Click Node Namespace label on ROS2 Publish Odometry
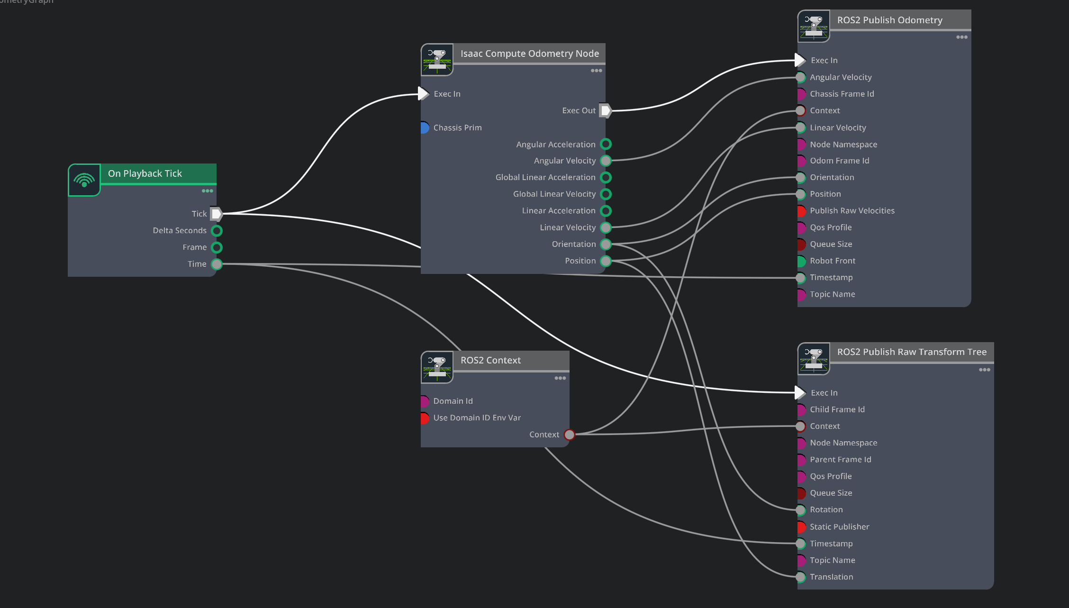The image size is (1069, 608). point(843,144)
